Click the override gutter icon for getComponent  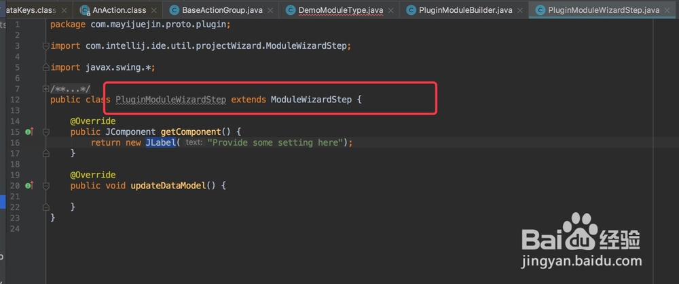[29, 131]
